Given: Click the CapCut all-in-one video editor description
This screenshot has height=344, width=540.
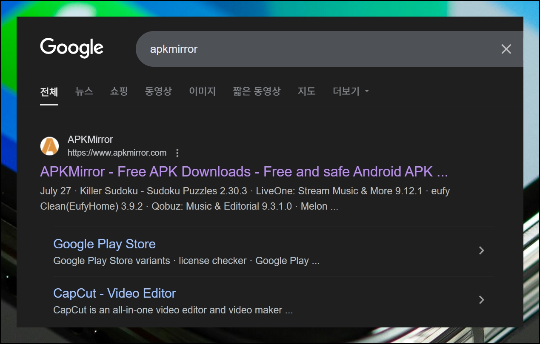Looking at the screenshot, I should tap(173, 310).
